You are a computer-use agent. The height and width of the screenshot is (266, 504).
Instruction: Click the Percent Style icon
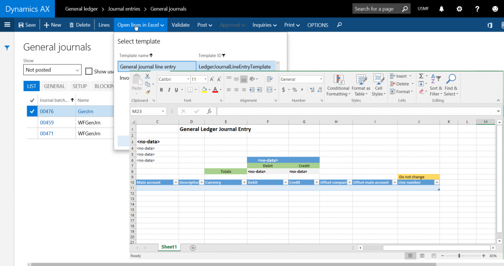(294, 90)
